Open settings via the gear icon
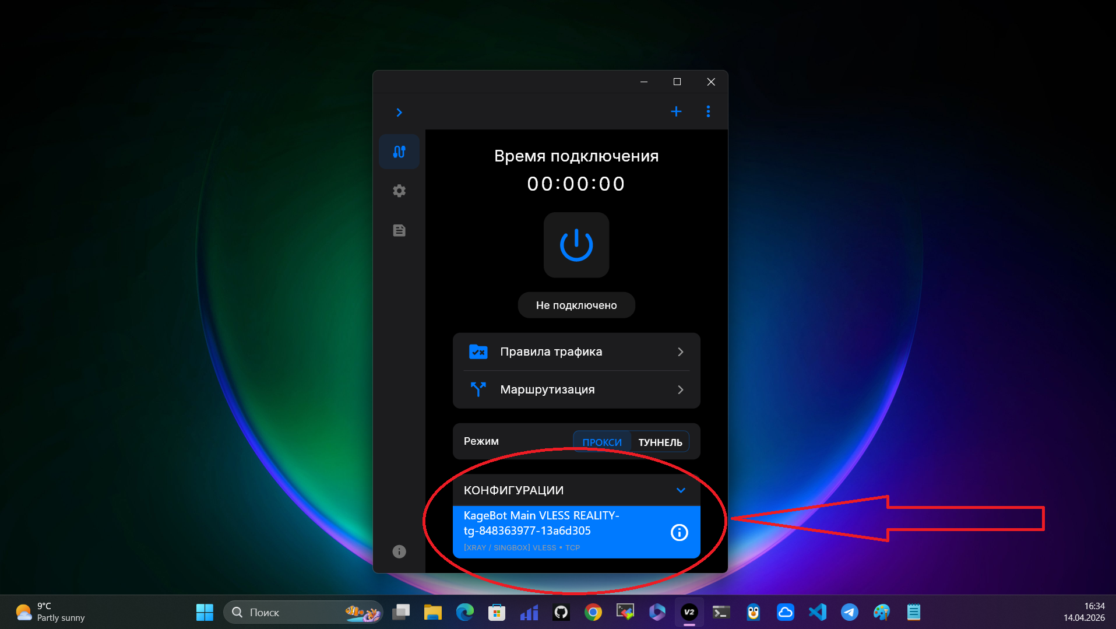Viewport: 1116px width, 629px height. click(399, 191)
